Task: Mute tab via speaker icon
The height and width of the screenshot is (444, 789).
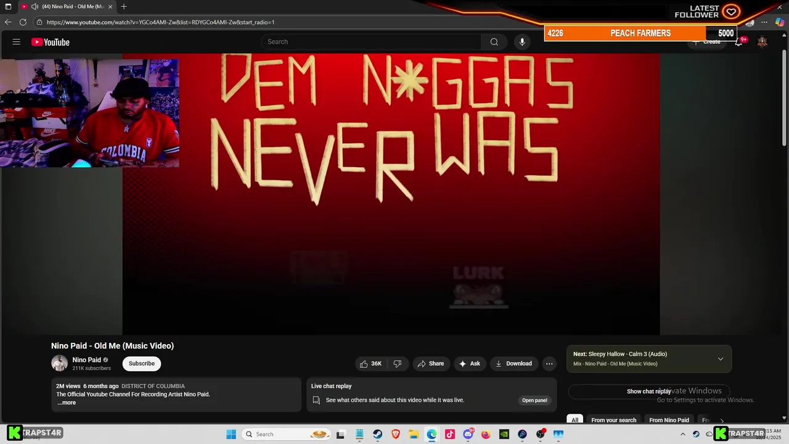Action: (x=35, y=7)
